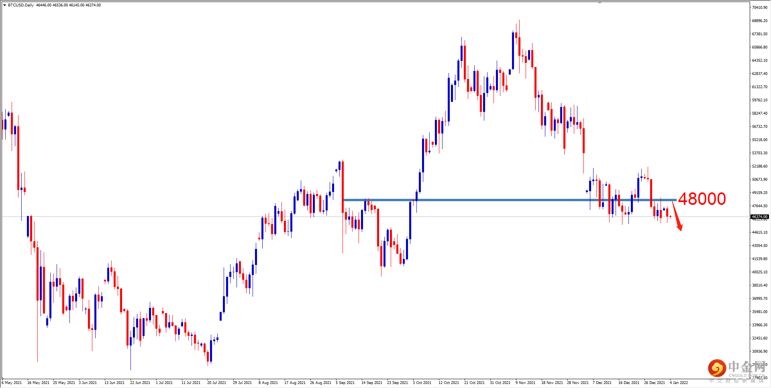Click the 29 Jul 2021 date label

(242, 383)
